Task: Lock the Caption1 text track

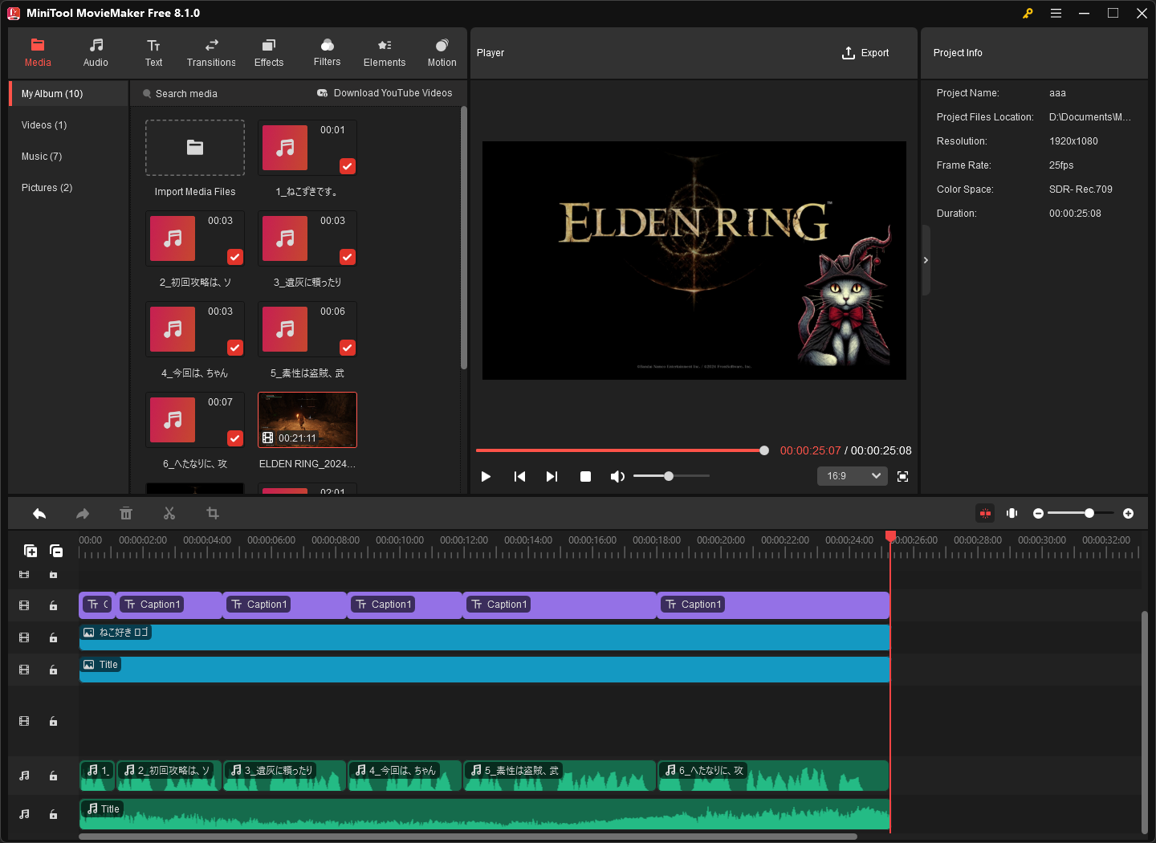Action: coord(53,605)
